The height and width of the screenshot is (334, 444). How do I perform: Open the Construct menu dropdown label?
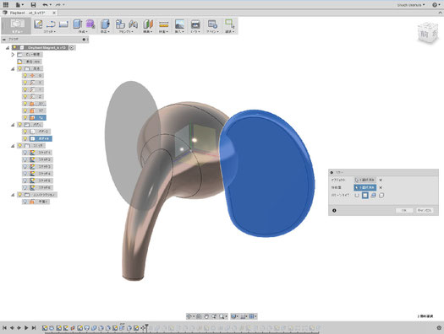147,31
